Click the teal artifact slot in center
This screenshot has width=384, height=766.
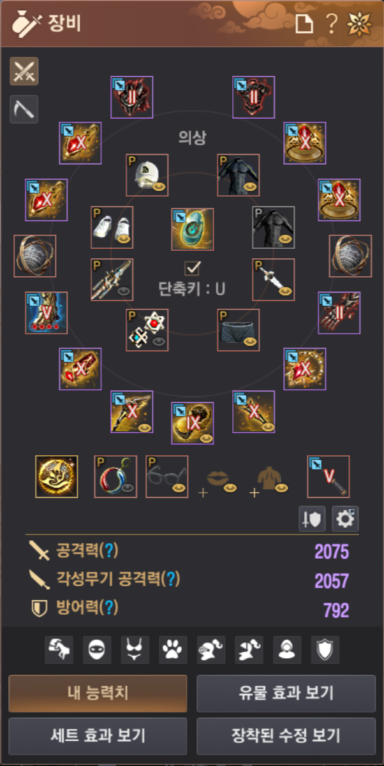click(192, 228)
